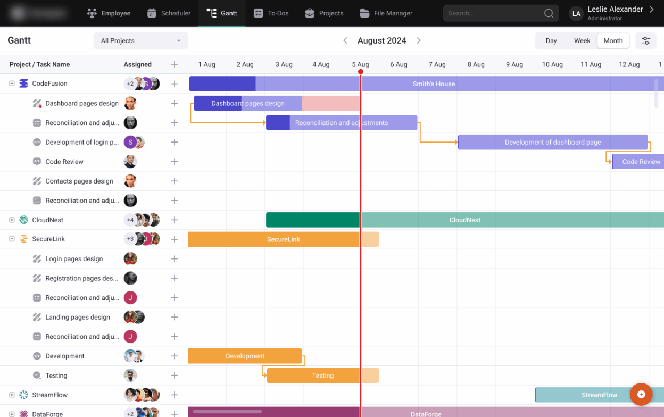Open the File Manager
The image size is (664, 417).
[x=386, y=13]
